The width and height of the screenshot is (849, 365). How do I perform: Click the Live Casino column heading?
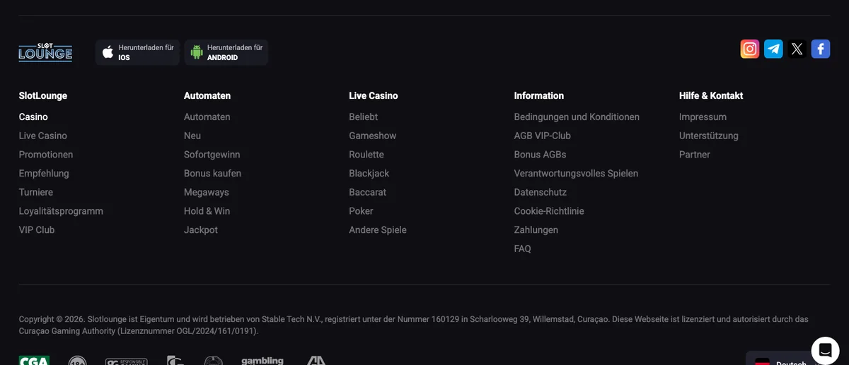[x=374, y=95]
